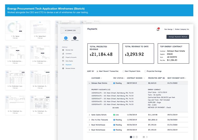Open Personal Details in the sidebar
The image size is (198, 140).
(x=70, y=68)
